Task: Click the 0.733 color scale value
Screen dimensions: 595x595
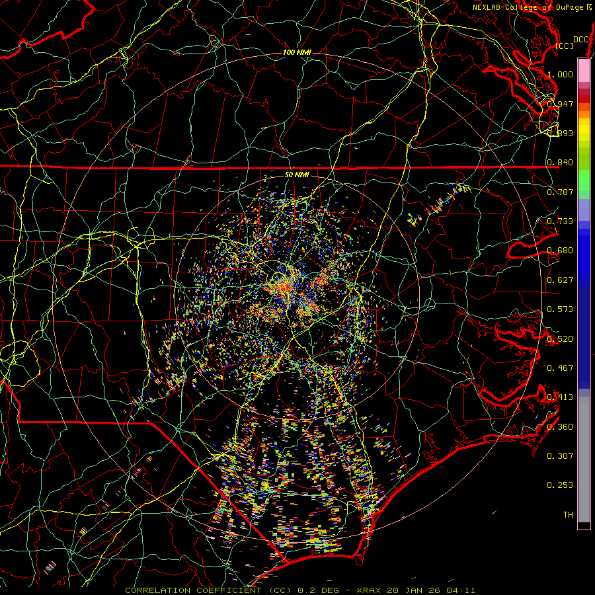Action: pos(560,221)
